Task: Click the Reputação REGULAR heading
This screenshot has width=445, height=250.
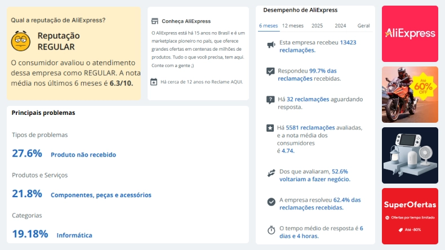Action: pyautogui.click(x=59, y=41)
